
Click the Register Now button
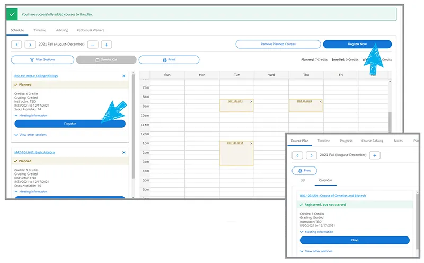point(357,45)
